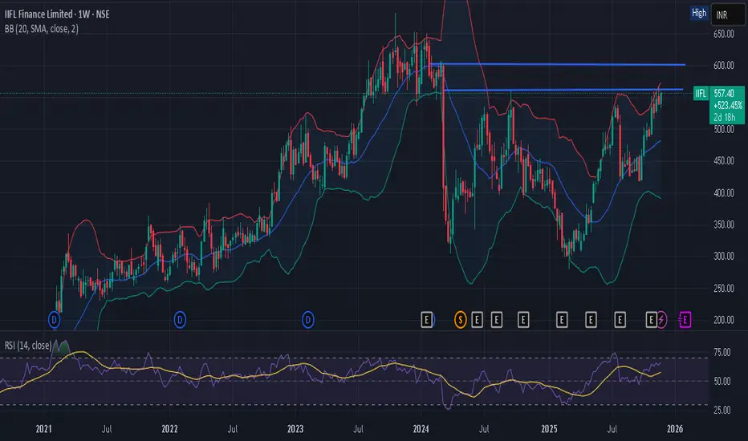Viewport: 748px width, 441px height.
Task: Select the BB (20, SMA, close, 2) indicator legend
Action: click(42, 29)
